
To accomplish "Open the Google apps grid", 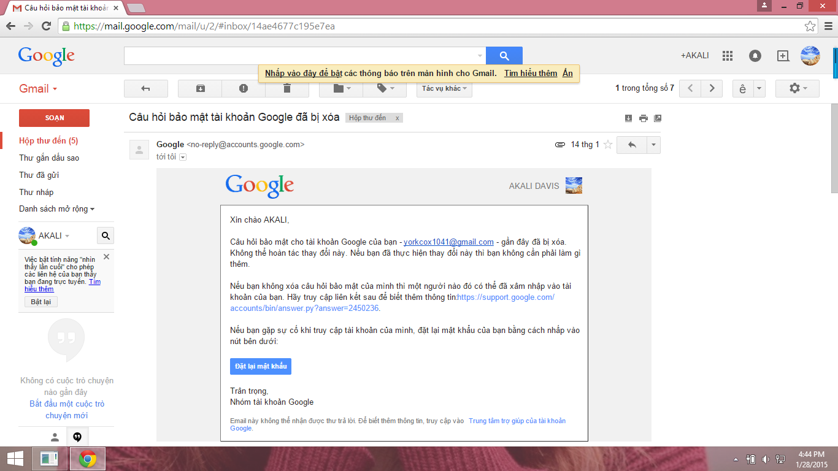I will click(x=728, y=56).
